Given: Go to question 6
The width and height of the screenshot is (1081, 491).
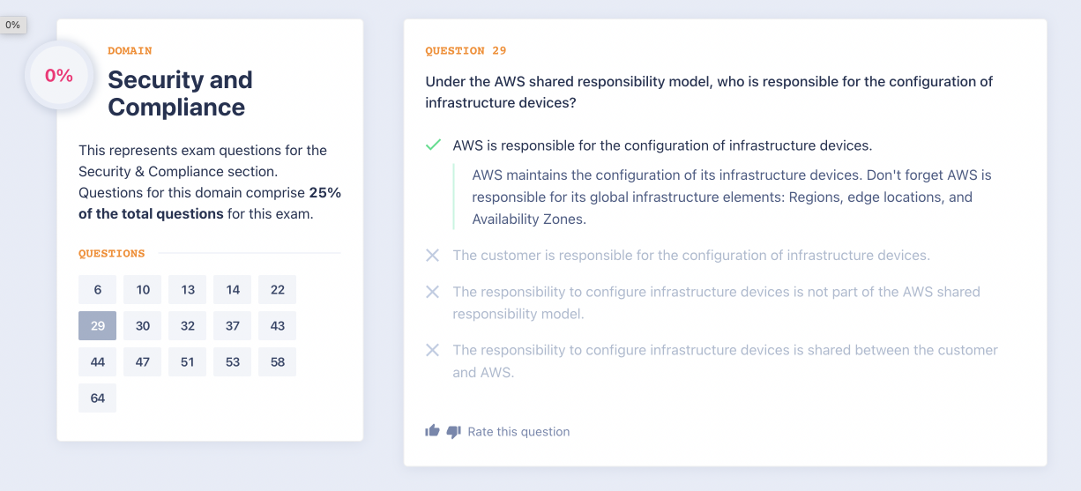Looking at the screenshot, I should coord(97,289).
